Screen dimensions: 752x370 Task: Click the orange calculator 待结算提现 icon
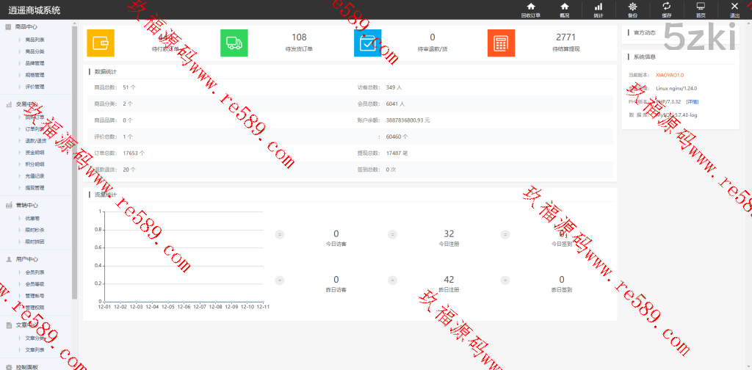click(x=501, y=43)
